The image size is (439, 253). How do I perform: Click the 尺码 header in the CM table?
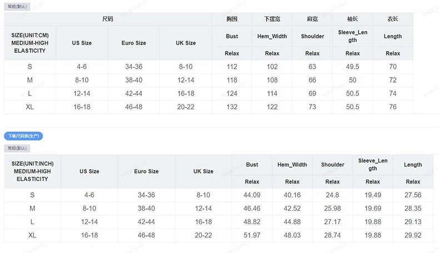(x=108, y=19)
